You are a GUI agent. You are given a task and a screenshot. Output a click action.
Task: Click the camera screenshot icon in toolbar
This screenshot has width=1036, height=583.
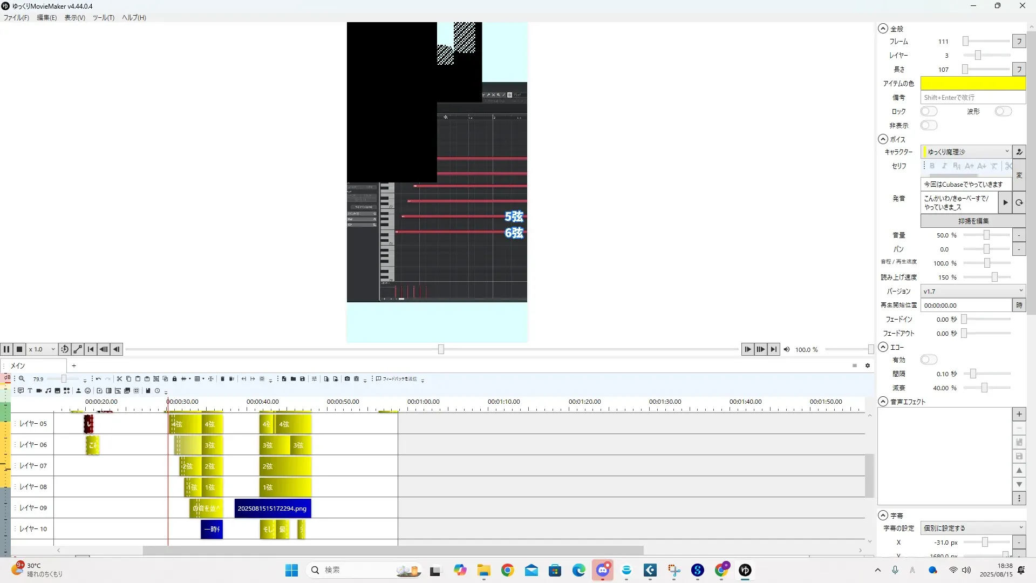pyautogui.click(x=347, y=379)
